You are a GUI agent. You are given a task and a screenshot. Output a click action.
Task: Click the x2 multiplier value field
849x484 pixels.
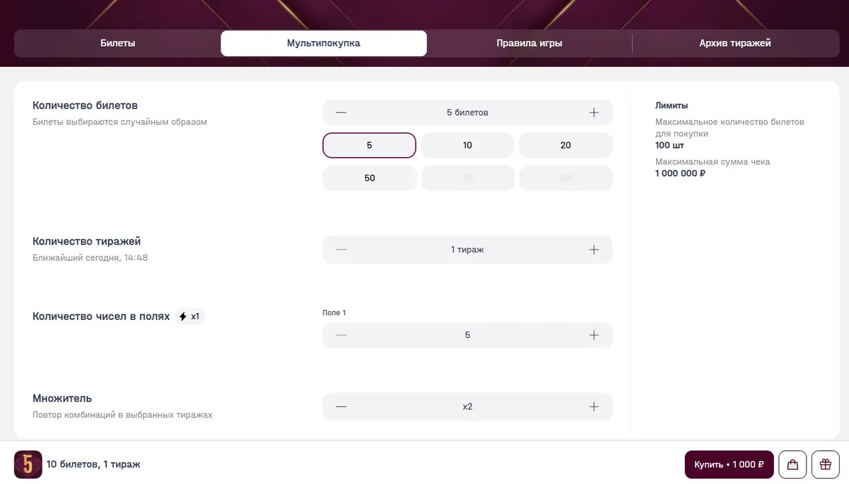click(468, 407)
